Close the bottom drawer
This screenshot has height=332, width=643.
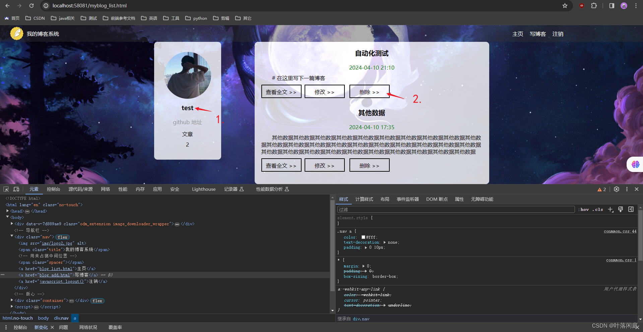click(x=637, y=327)
